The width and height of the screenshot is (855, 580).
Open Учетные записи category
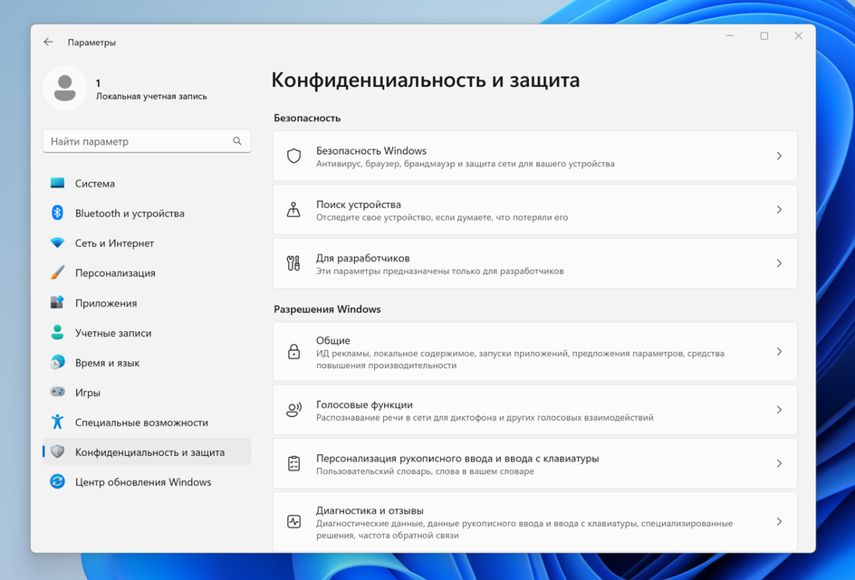(x=147, y=333)
